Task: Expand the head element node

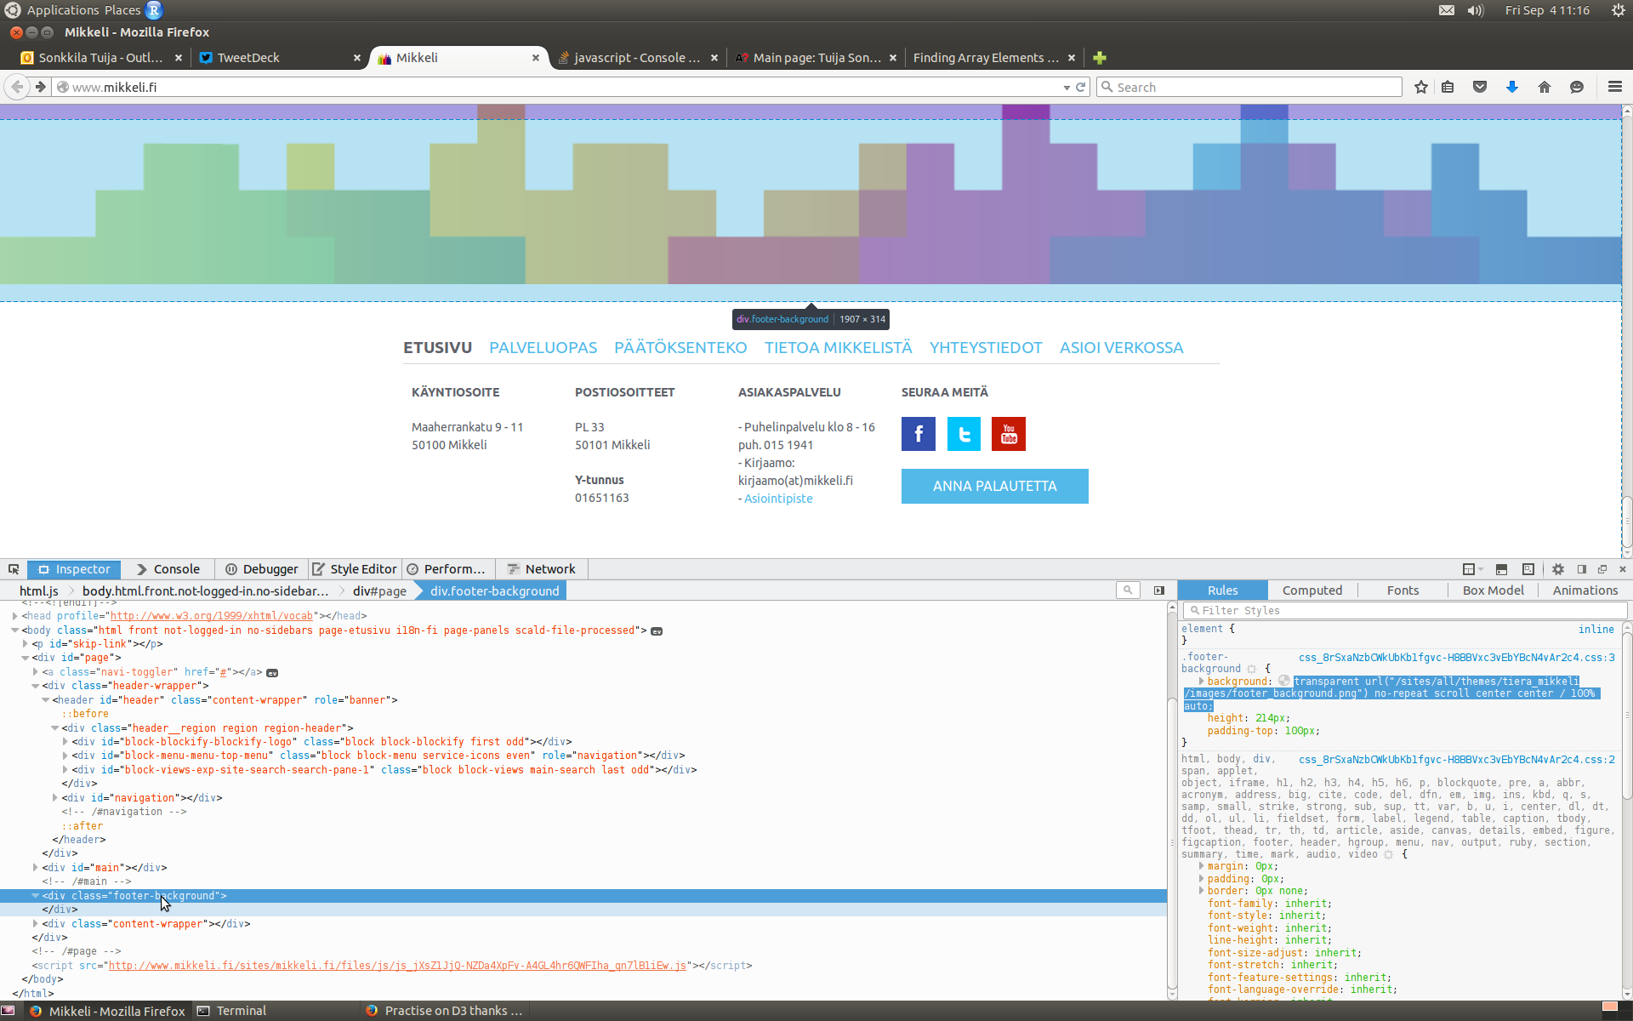Action: pyautogui.click(x=14, y=616)
